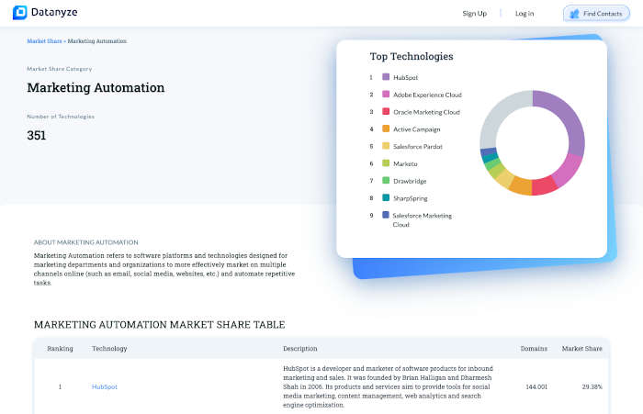This screenshot has height=414, width=643.
Task: Click the Marketing Automation page heading
Action: (96, 88)
